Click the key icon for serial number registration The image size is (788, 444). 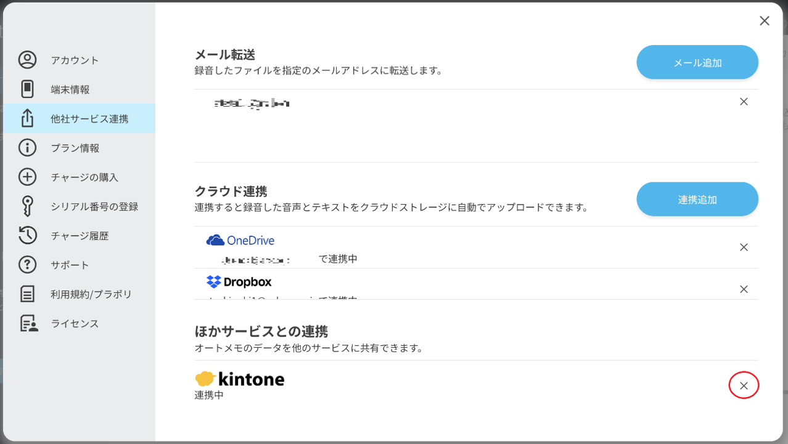pos(27,207)
